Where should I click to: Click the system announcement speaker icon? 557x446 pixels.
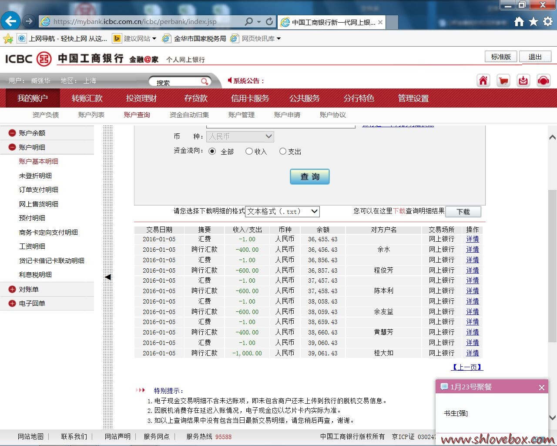coord(230,80)
